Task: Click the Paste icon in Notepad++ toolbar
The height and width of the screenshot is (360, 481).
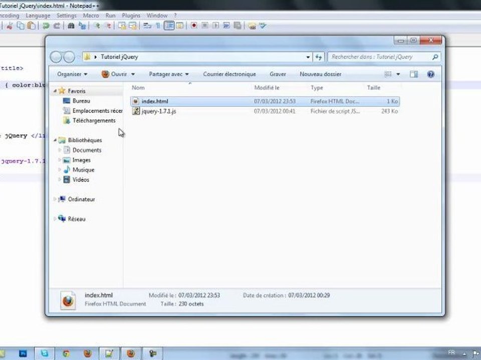Action: (x=31, y=25)
